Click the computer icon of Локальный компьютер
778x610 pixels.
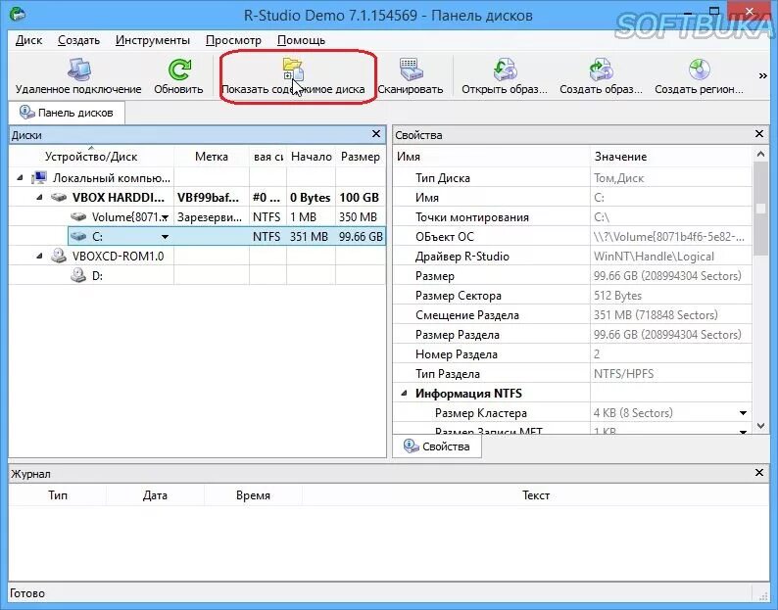coord(39,177)
